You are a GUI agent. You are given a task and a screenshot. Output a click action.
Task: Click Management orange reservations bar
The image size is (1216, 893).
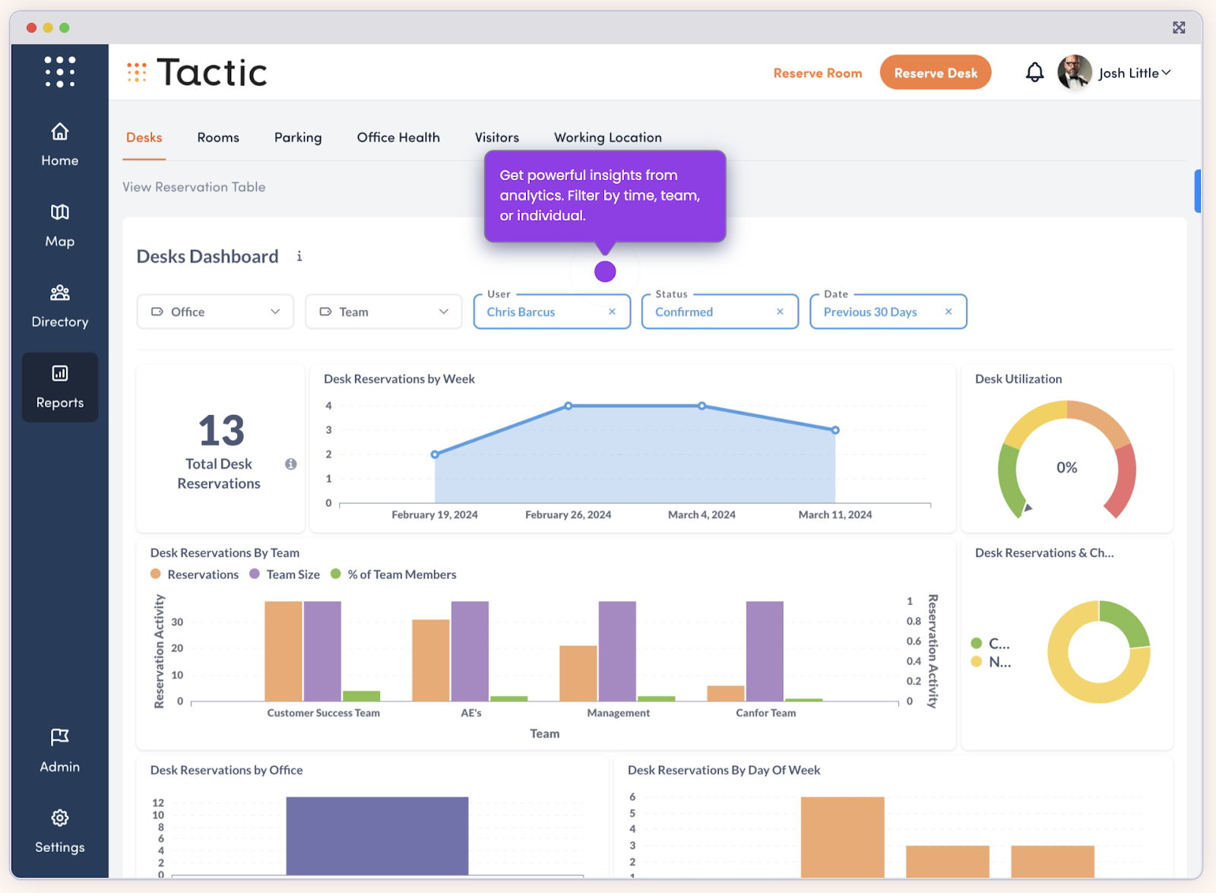(x=578, y=673)
